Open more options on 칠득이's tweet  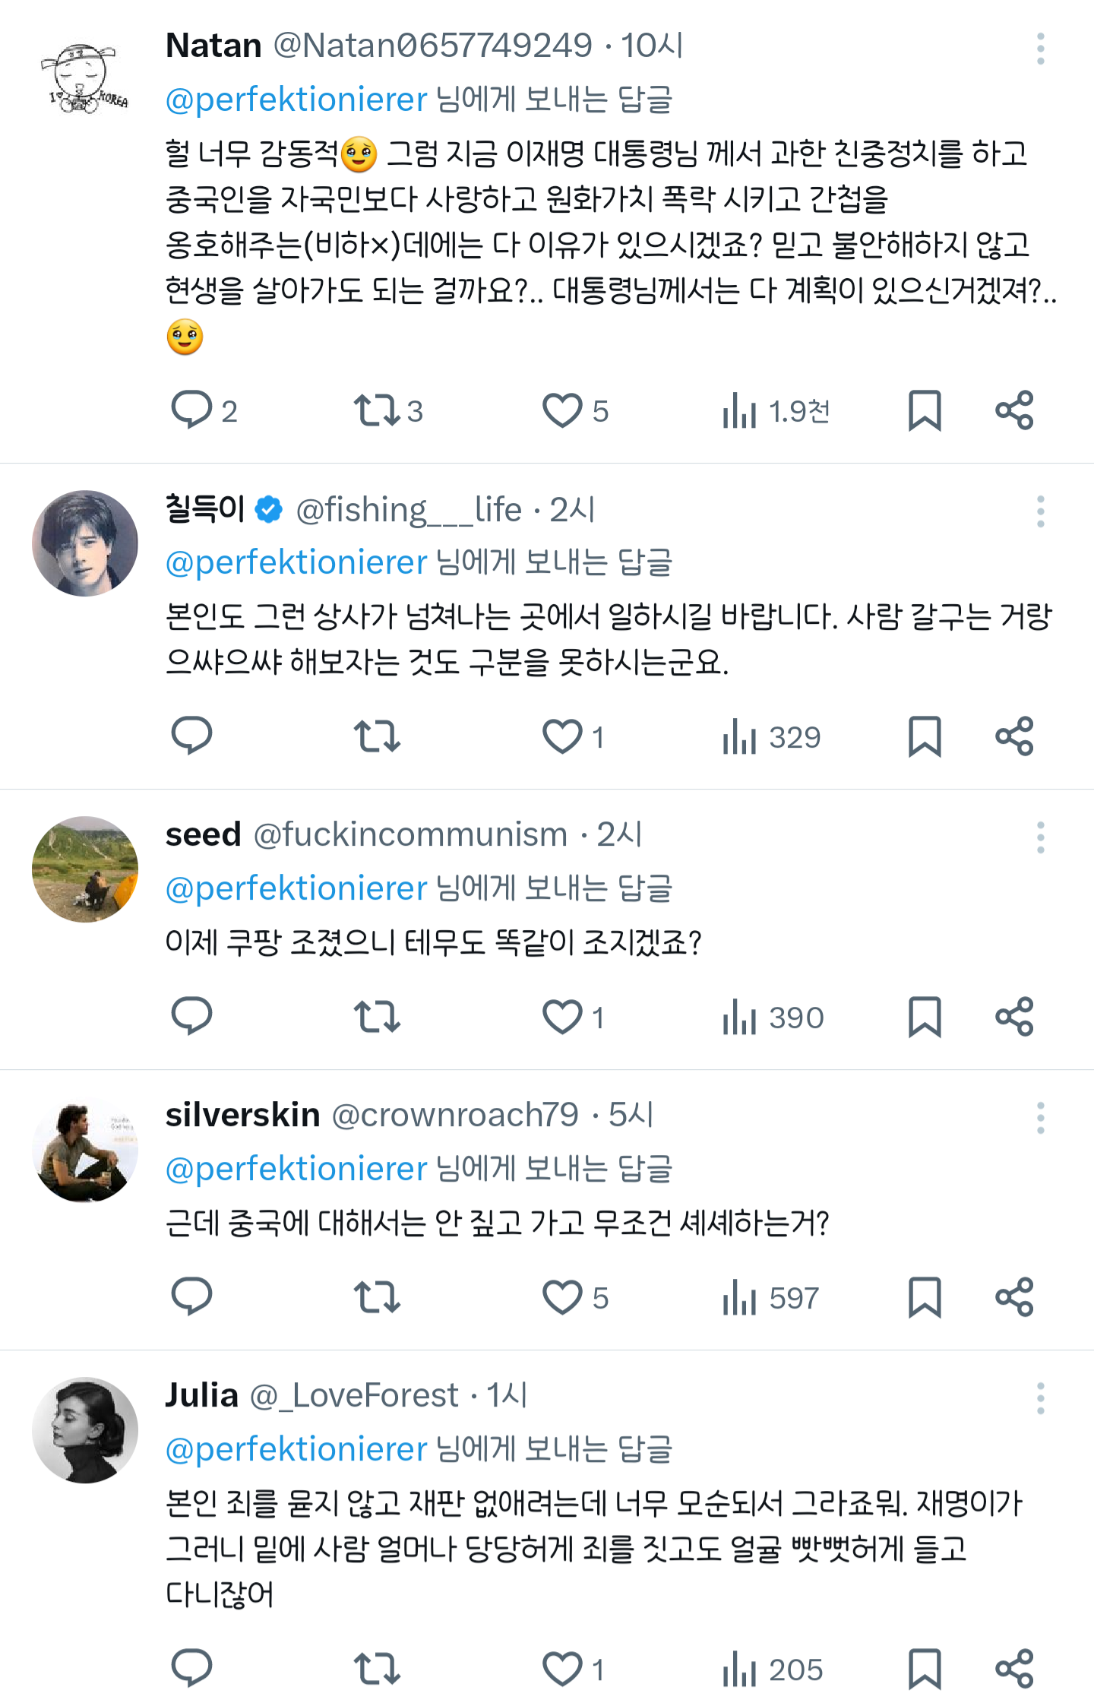coord(1040,511)
